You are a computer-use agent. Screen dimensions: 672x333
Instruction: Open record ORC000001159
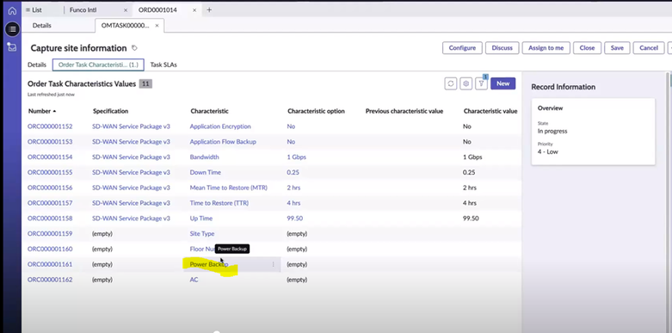(50, 233)
